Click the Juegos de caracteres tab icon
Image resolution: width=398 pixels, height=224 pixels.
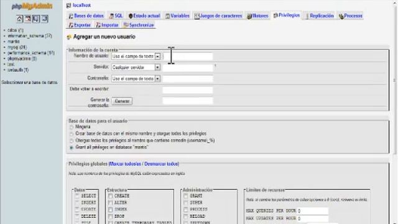197,16
